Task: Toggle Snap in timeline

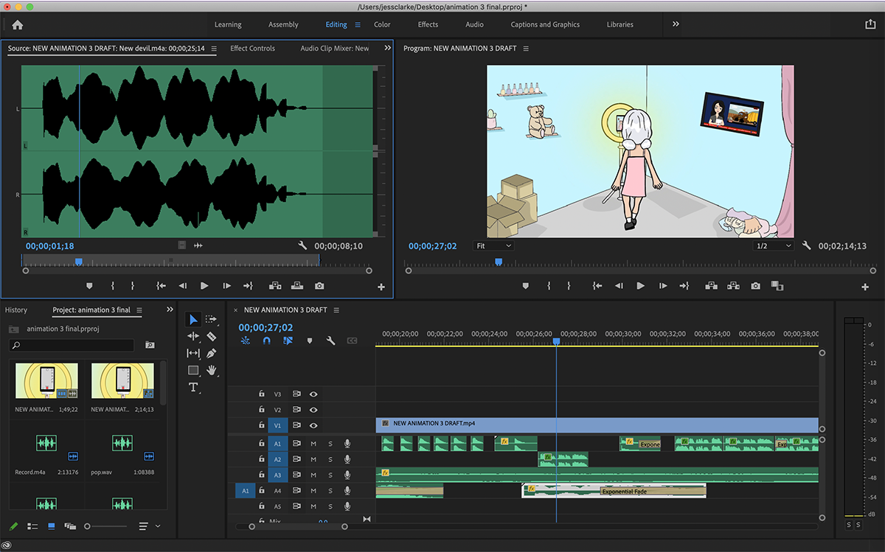Action: click(x=267, y=340)
